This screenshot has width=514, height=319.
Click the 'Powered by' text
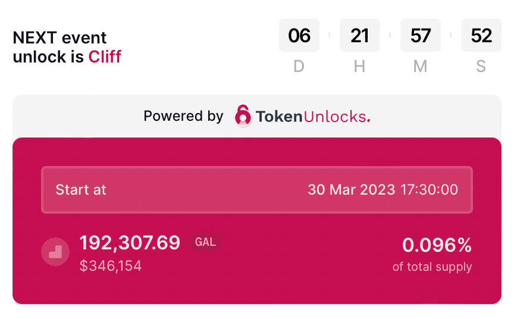(183, 116)
